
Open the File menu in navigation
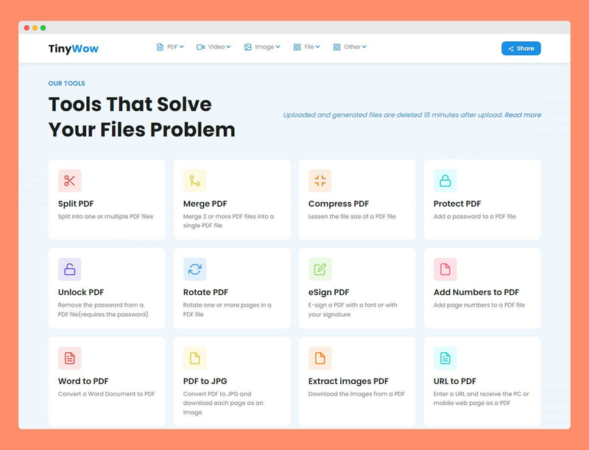307,47
